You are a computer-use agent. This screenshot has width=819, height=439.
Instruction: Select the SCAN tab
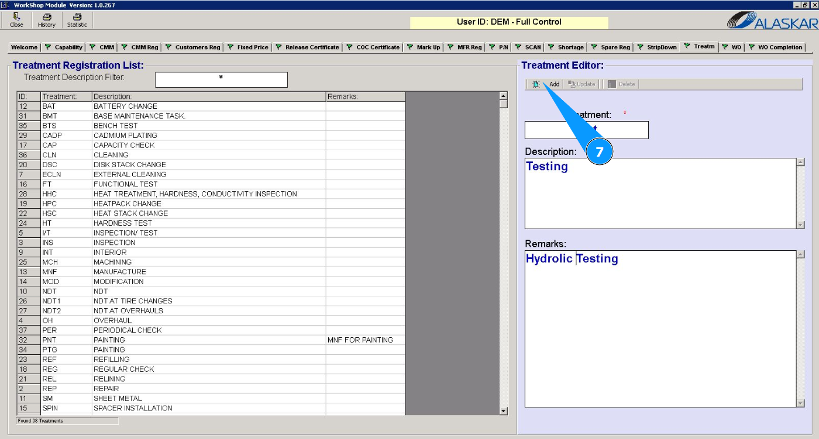point(528,47)
